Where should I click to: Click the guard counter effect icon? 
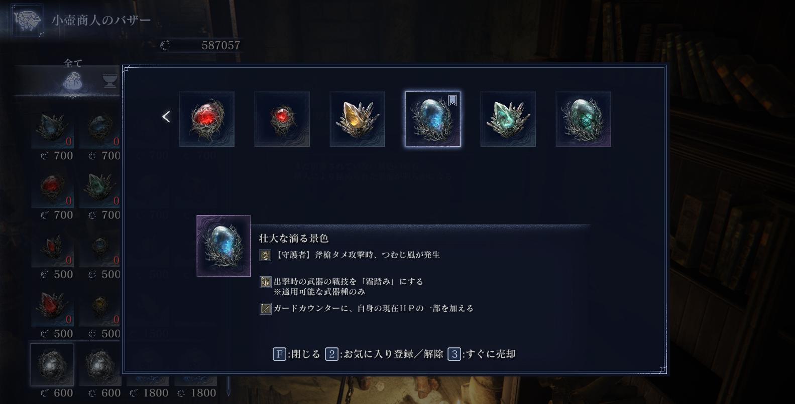(x=265, y=308)
